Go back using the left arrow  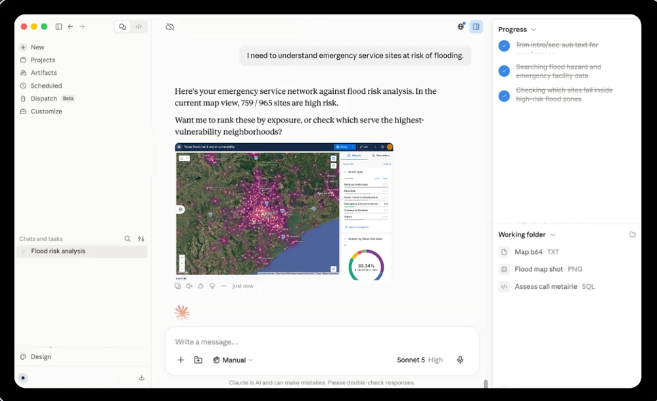pyautogui.click(x=70, y=26)
